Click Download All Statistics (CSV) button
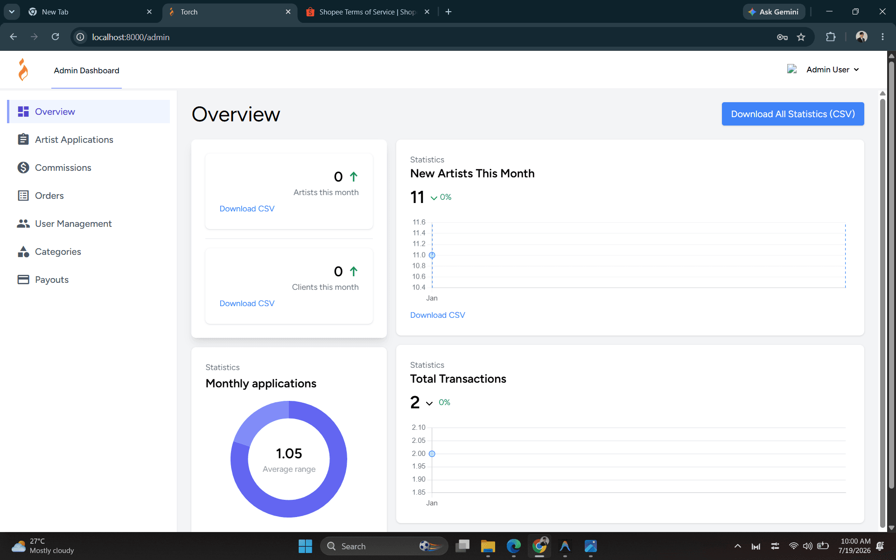Screen dimensions: 896x560 793,114
